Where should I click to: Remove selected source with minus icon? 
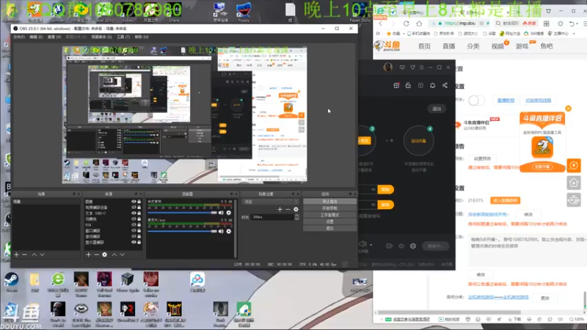(96, 254)
